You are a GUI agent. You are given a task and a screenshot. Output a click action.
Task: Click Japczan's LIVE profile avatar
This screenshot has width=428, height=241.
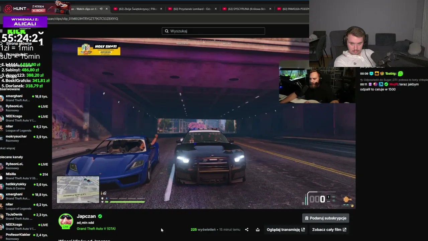click(66, 221)
